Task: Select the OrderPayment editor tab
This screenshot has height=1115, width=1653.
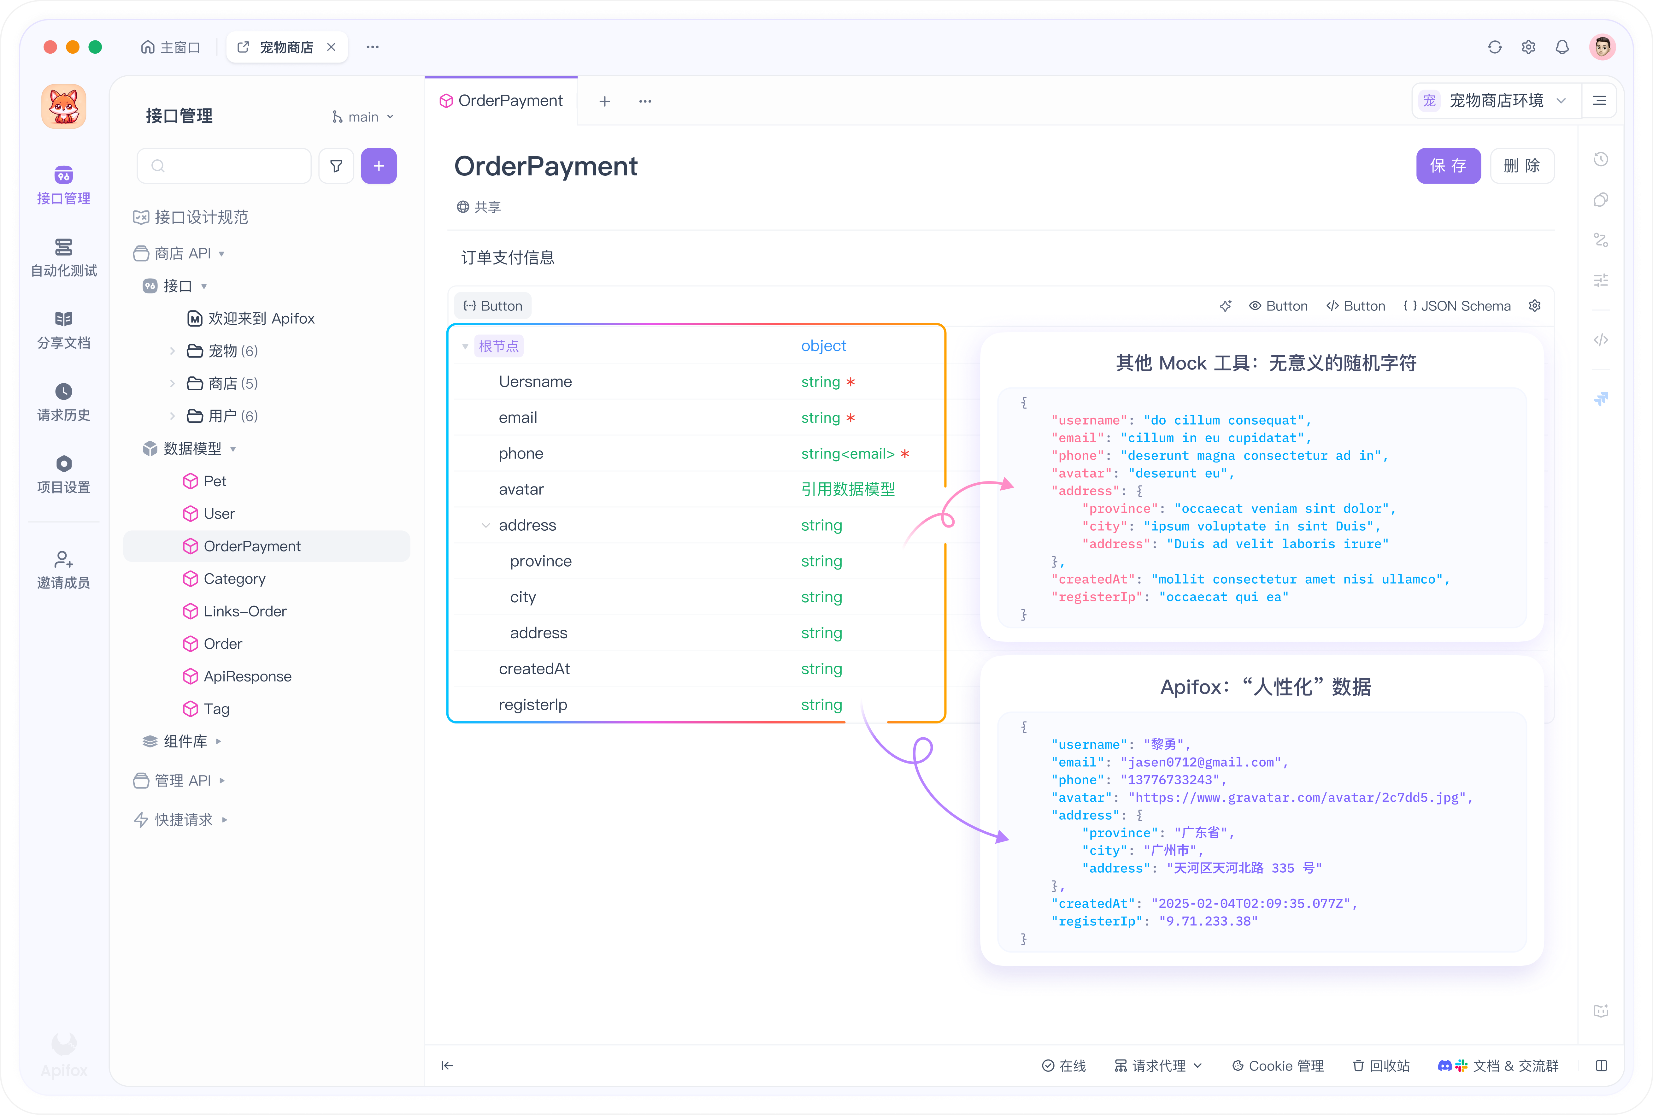Action: click(x=501, y=101)
